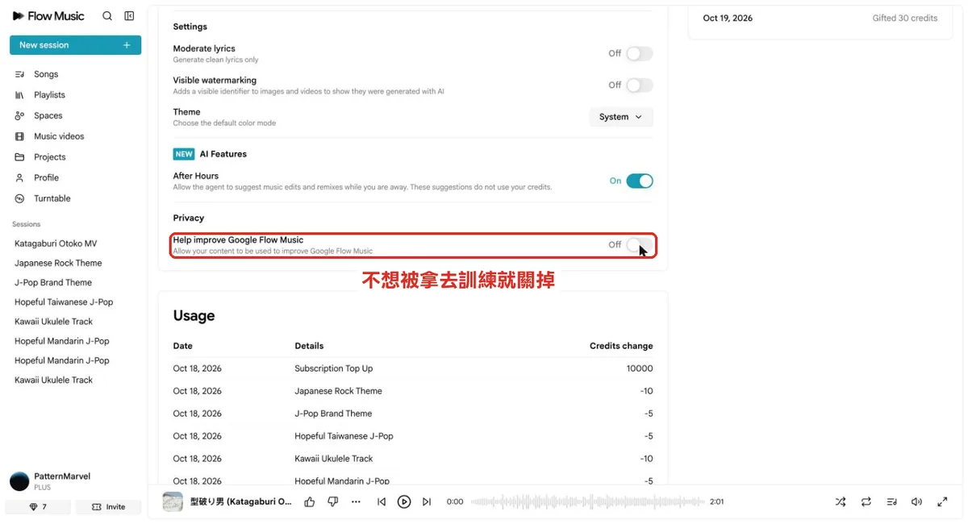The width and height of the screenshot is (968, 524).
Task: Click the Oct 19, 2026 date entry
Action: tap(728, 18)
